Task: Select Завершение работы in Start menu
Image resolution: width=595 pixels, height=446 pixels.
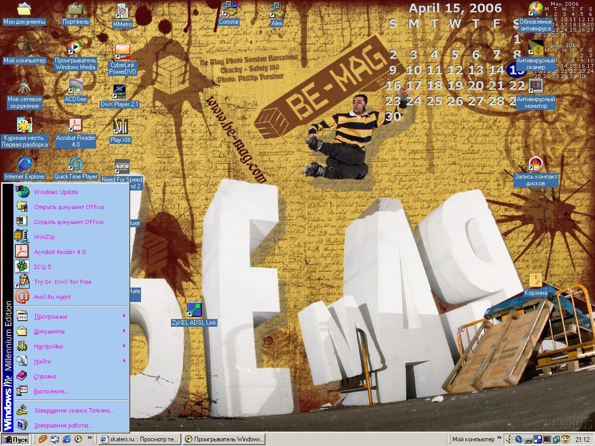Action: 64,425
